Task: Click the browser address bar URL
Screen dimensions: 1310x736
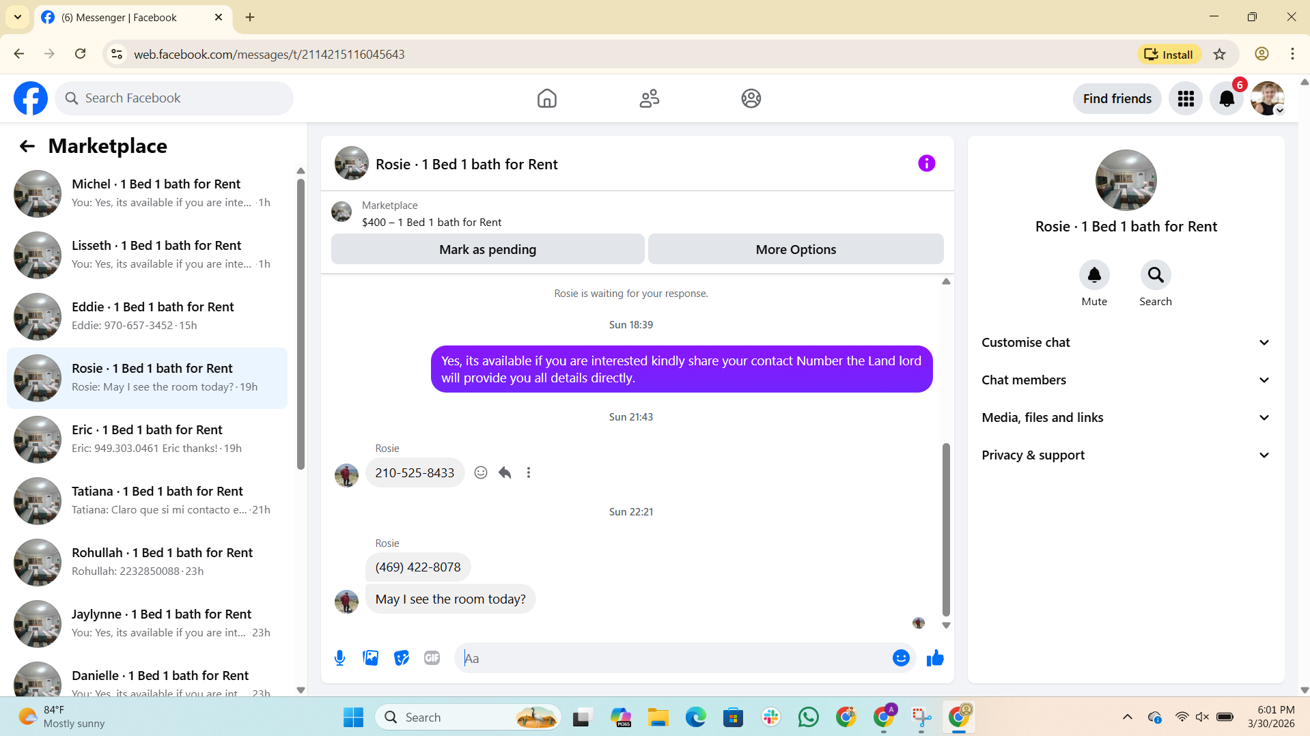Action: pos(269,55)
